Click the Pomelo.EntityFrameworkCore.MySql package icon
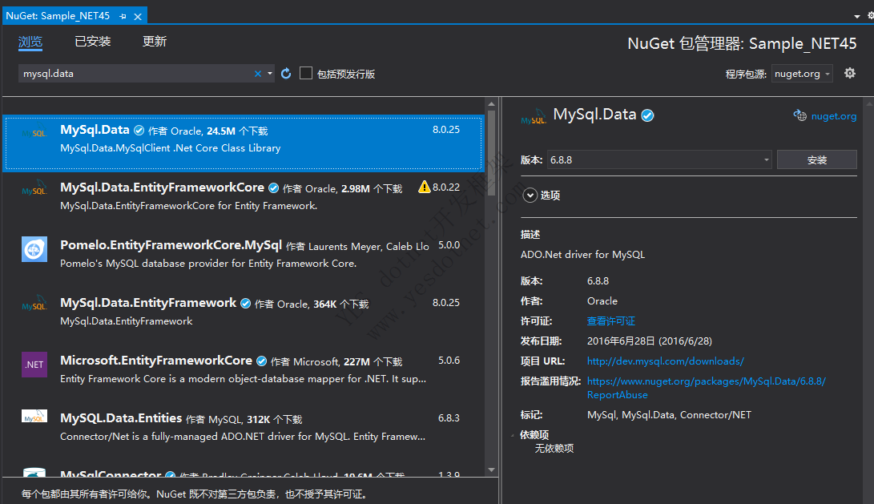 pyautogui.click(x=34, y=248)
